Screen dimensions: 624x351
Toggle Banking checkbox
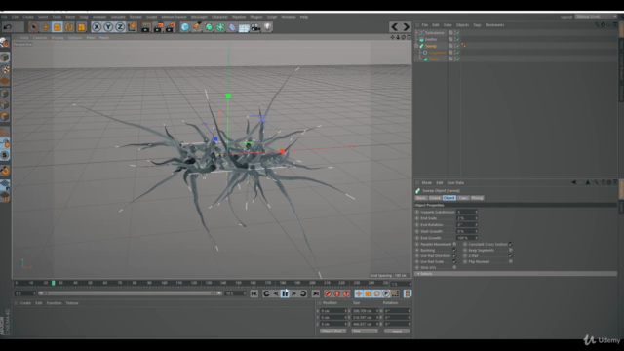[454, 250]
